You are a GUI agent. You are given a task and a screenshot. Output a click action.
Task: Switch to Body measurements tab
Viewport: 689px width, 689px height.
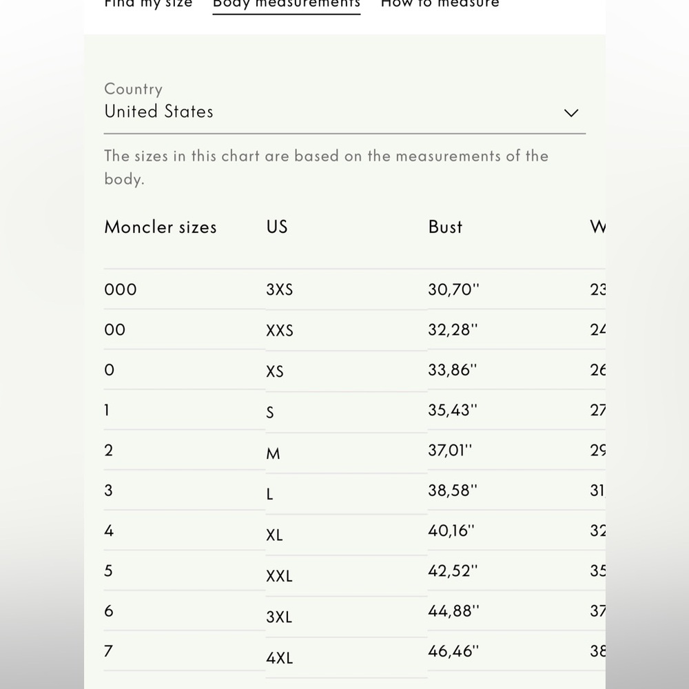point(287,4)
